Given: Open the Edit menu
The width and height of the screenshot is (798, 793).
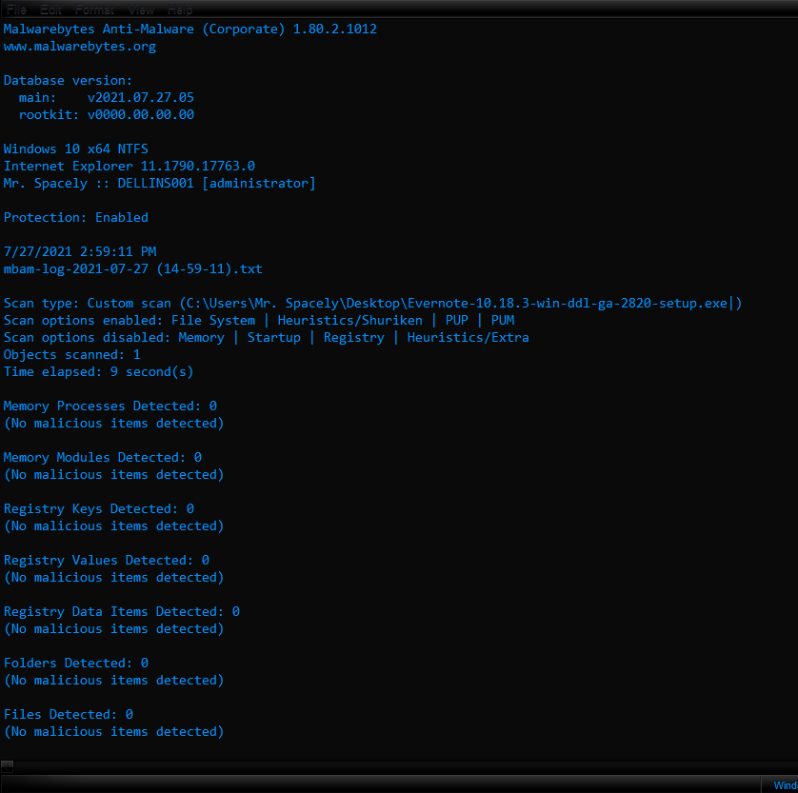Looking at the screenshot, I should point(50,10).
